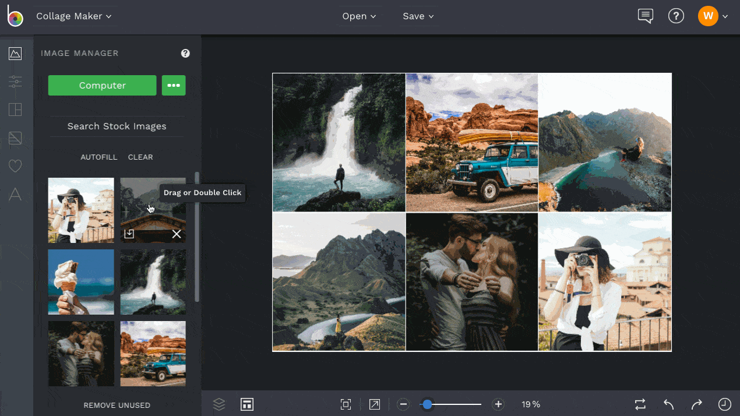Viewport: 740px width, 416px height.
Task: Select the Layouts grid sidebar icon
Action: pos(15,110)
